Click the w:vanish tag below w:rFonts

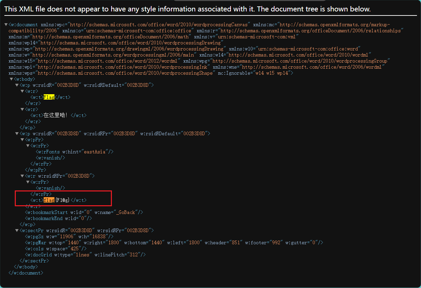point(50,158)
